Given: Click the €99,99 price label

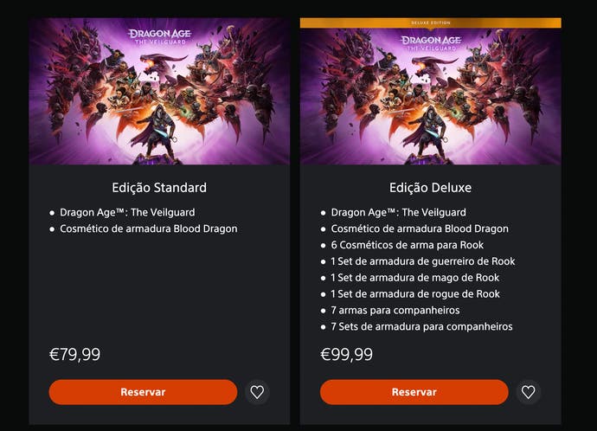Looking at the screenshot, I should 346,355.
